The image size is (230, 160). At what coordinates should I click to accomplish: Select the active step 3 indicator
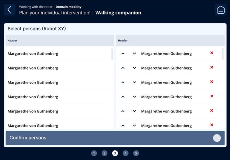115,153
